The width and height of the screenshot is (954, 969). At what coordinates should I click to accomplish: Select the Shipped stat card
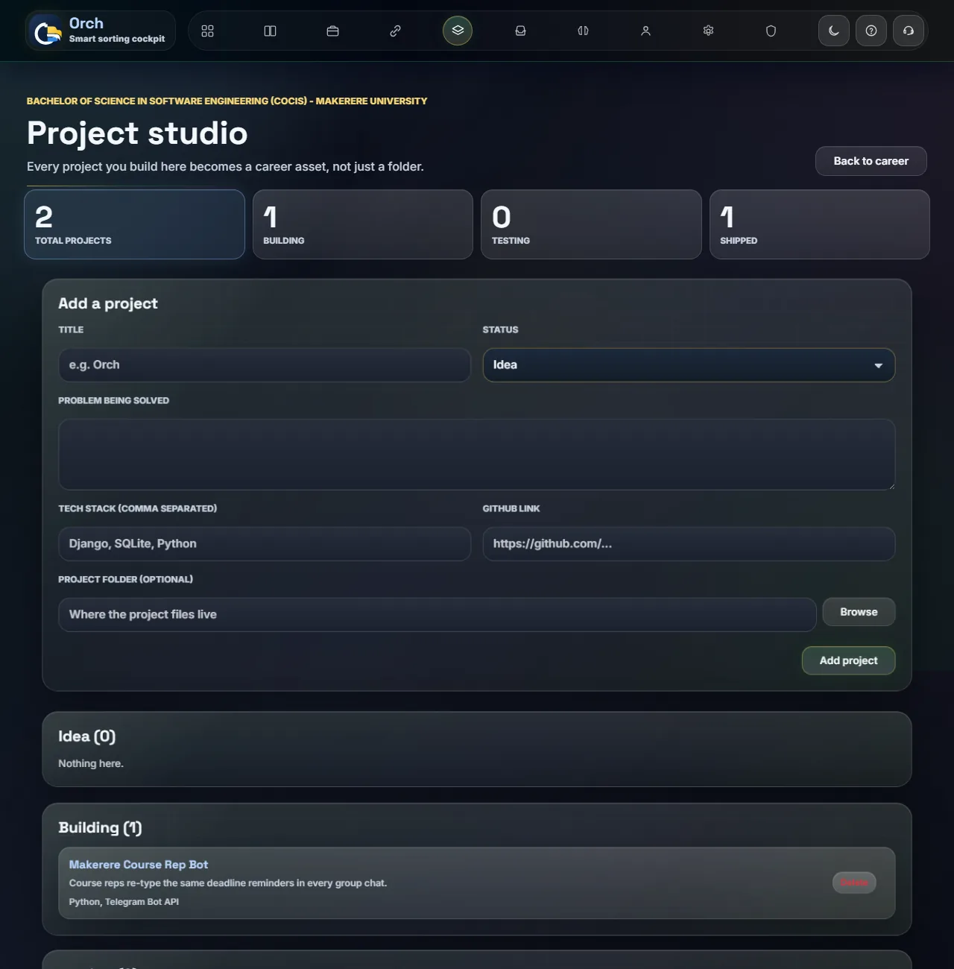(x=820, y=224)
